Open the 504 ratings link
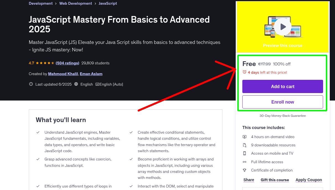335x190 pixels. [67, 63]
